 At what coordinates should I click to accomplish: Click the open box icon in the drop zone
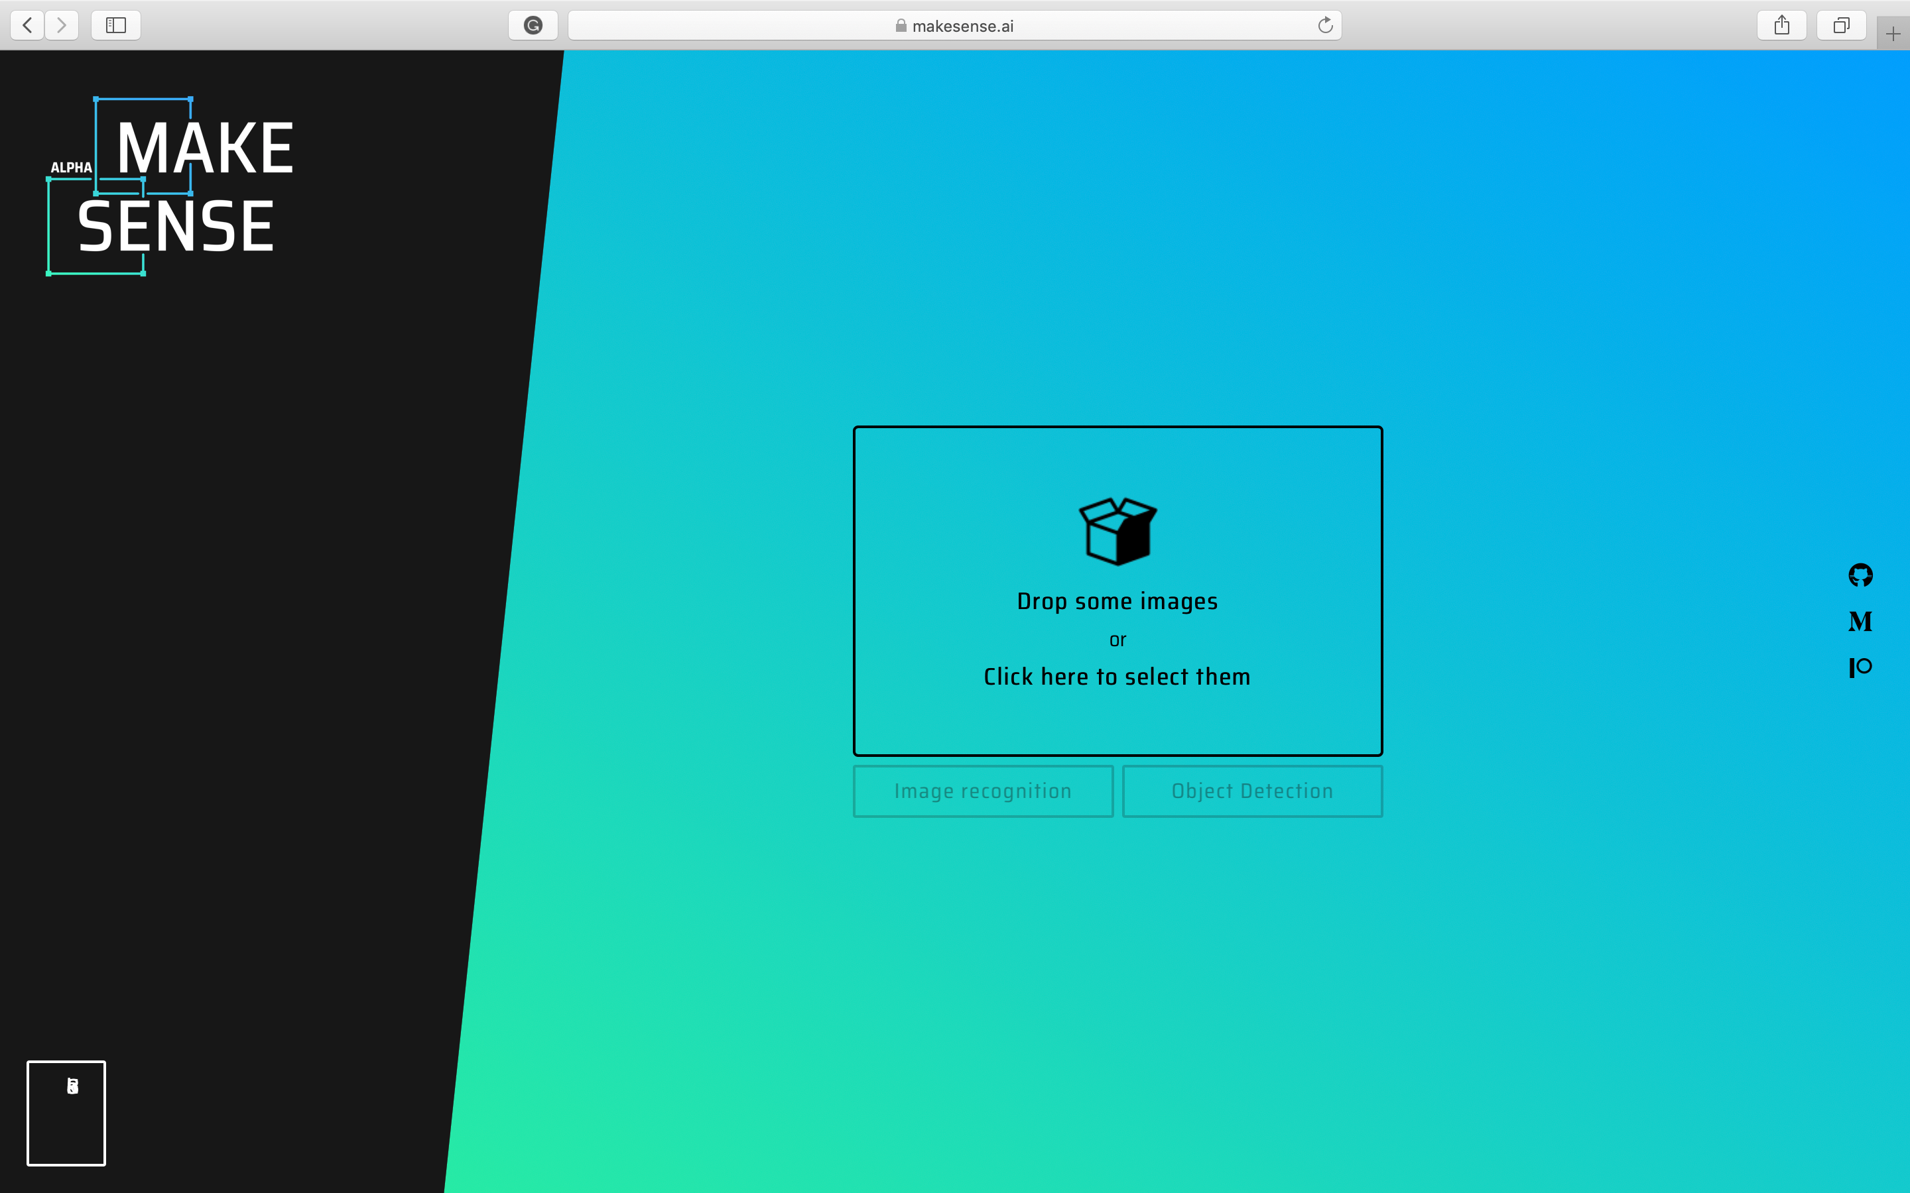tap(1117, 531)
